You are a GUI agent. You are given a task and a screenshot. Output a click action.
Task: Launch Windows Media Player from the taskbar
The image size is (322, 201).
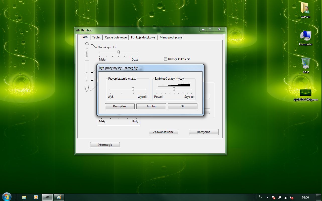(36, 197)
